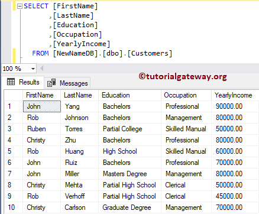Click the Miller last name cell

point(79,174)
